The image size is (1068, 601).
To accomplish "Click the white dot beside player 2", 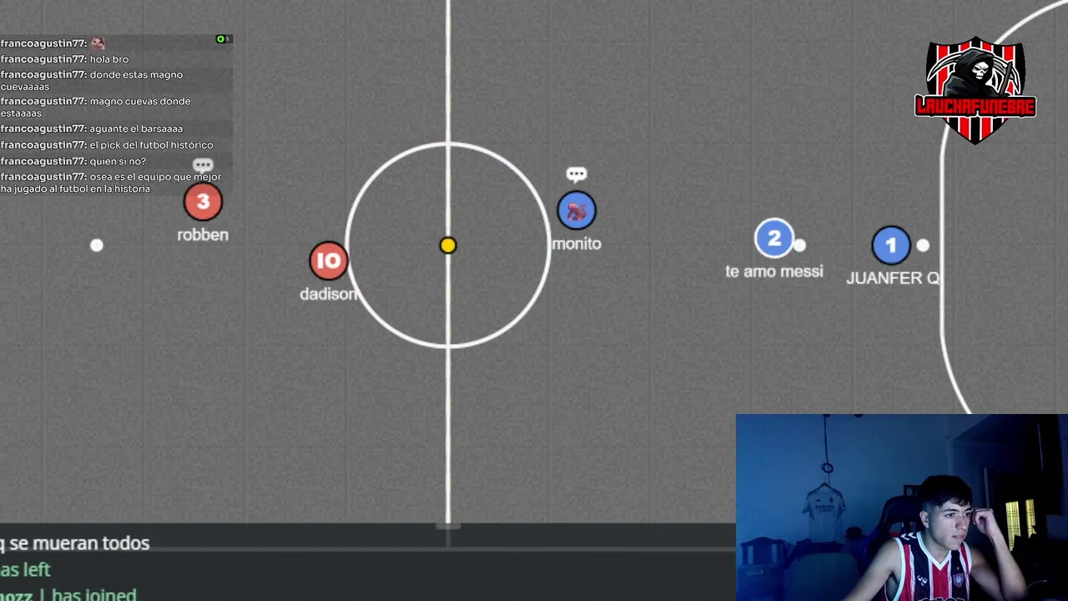I will point(800,245).
